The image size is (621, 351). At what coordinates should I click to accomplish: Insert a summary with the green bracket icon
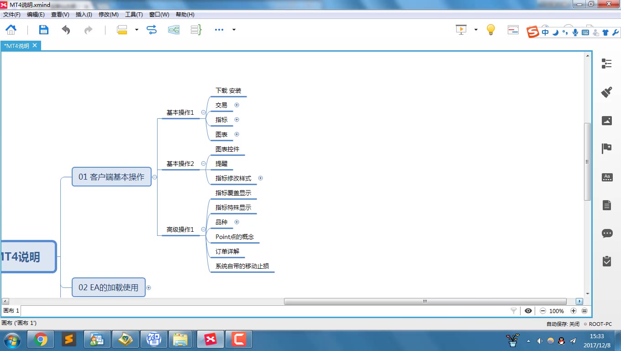196,30
